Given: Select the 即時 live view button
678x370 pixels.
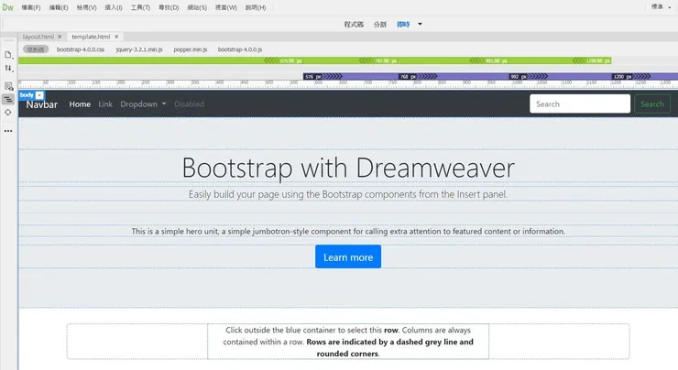Looking at the screenshot, I should [403, 24].
